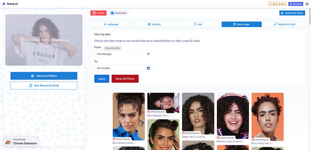The width and height of the screenshot is (311, 150).
Task: Click the To date input field
Action: [123, 68]
